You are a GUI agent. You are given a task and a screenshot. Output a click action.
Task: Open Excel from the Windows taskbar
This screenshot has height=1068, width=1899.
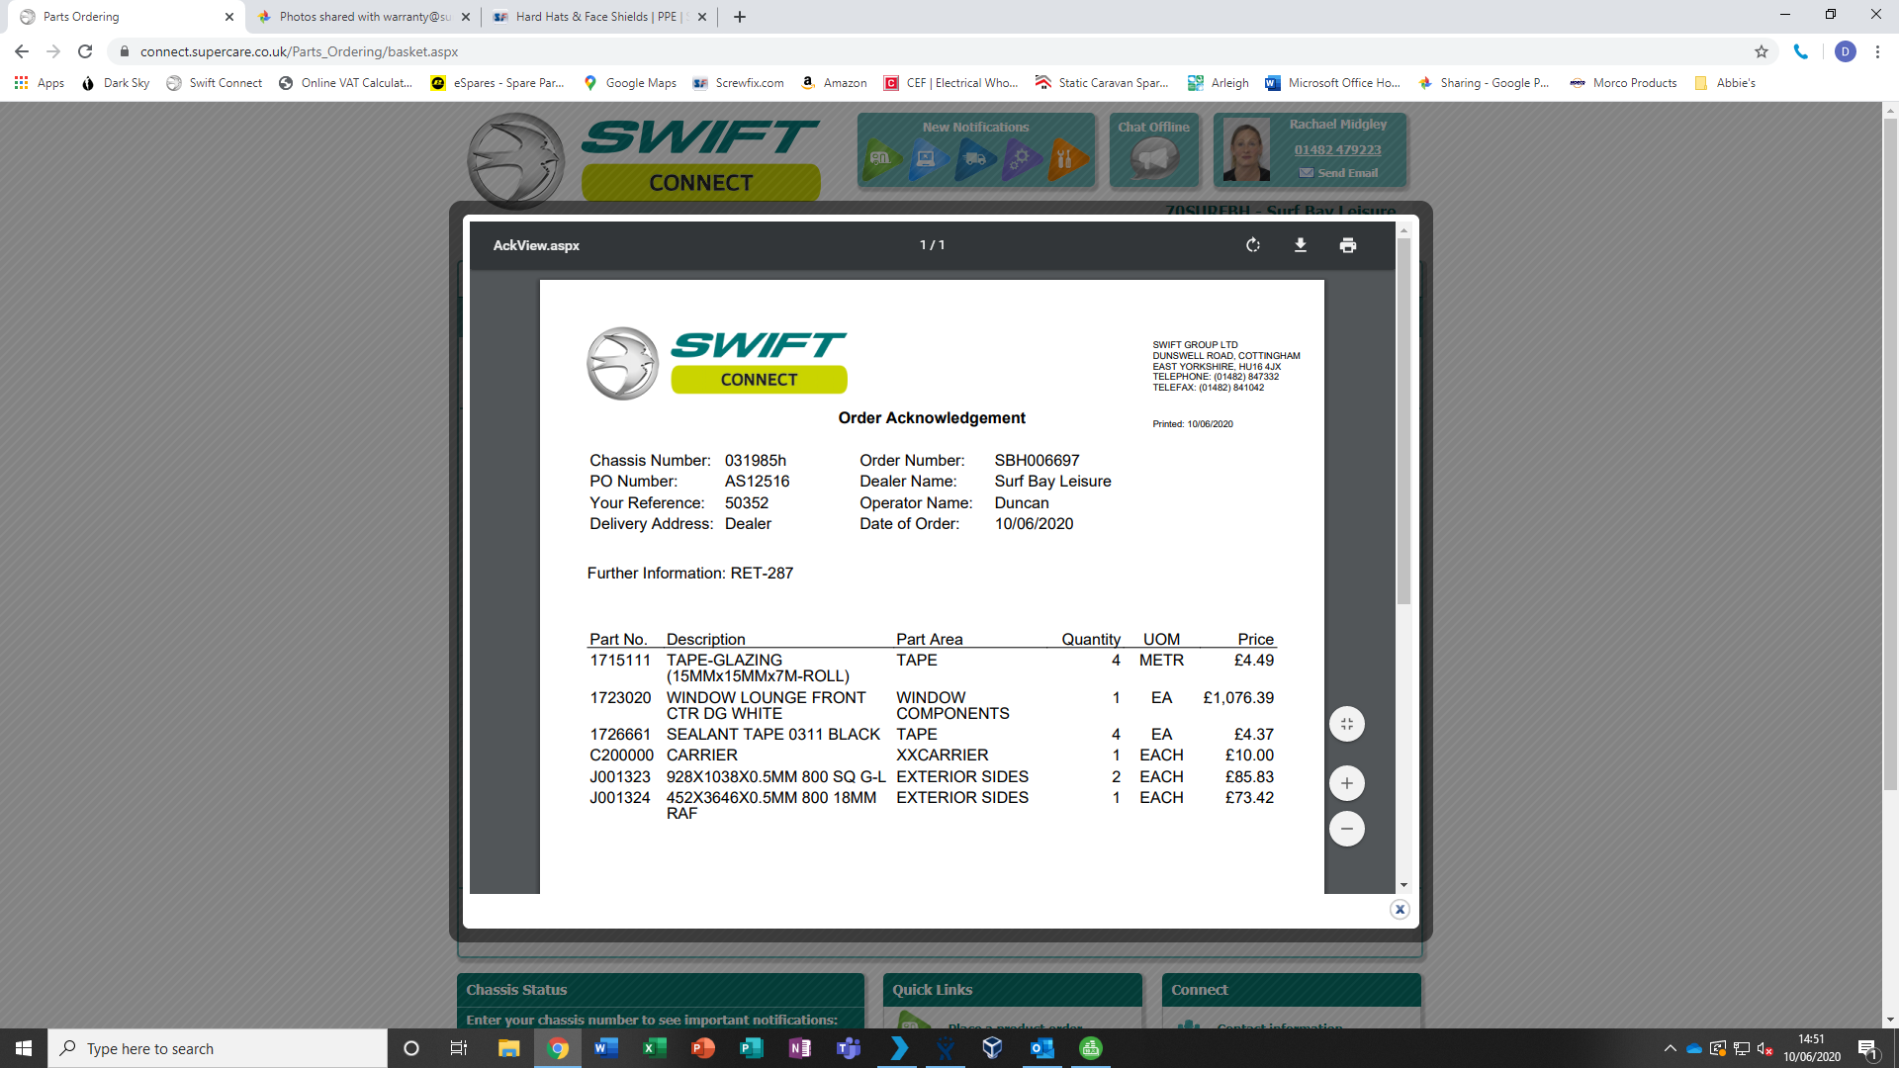tap(655, 1048)
